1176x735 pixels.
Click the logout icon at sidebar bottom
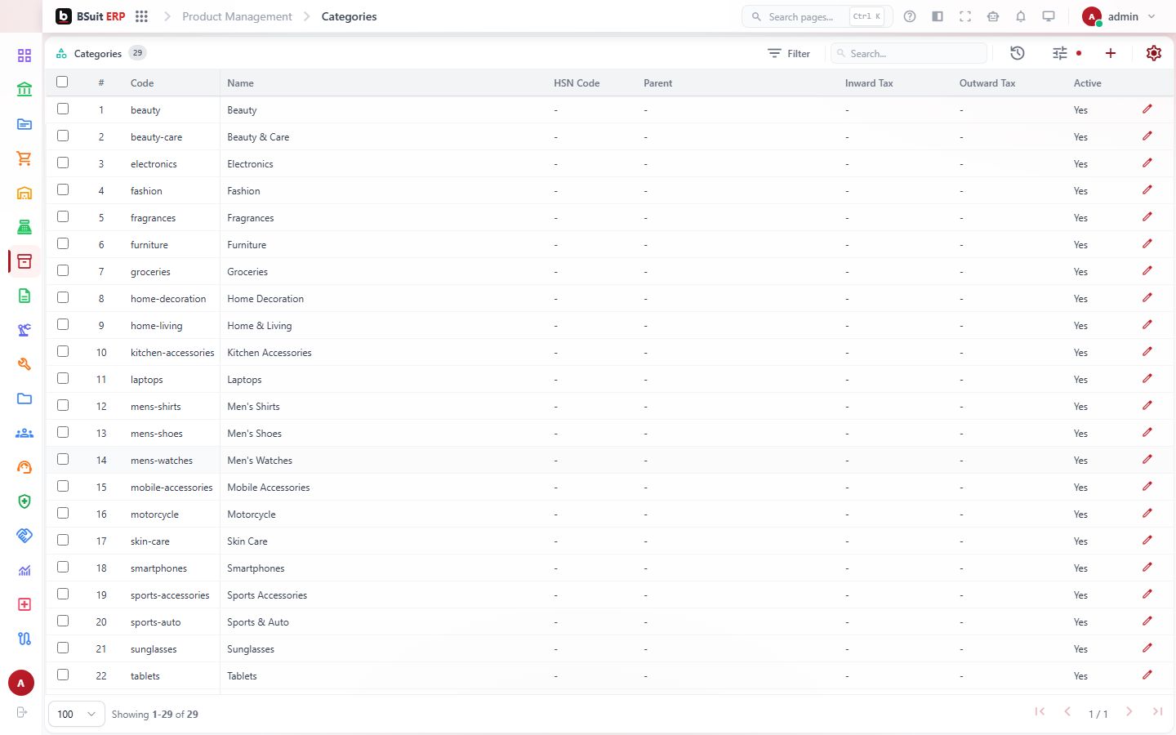22,712
